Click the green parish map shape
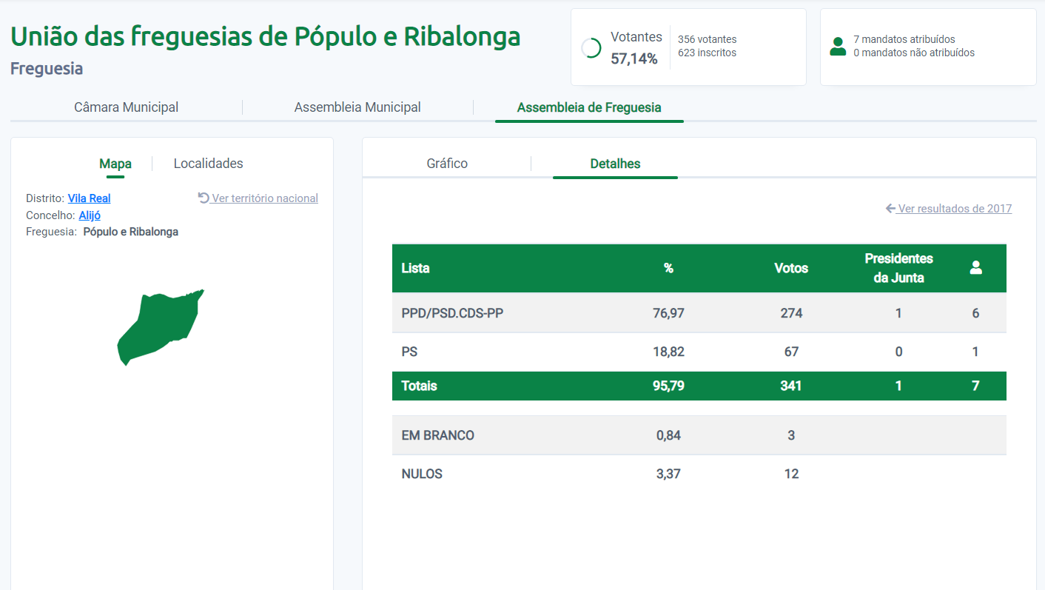The image size is (1045, 590). tap(158, 325)
